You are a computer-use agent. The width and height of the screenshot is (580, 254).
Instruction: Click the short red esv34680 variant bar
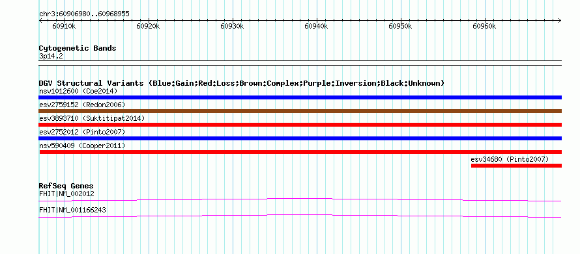(x=516, y=166)
